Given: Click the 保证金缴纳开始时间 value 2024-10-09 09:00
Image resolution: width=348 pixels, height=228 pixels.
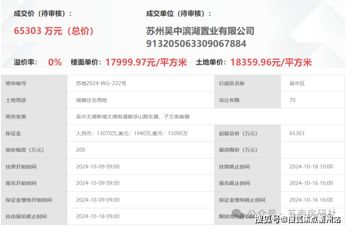Looking at the screenshot, I should pyautogui.click(x=98, y=200).
